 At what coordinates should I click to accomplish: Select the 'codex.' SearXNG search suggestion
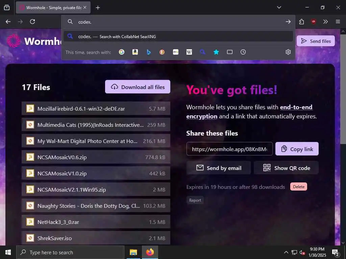(178, 36)
